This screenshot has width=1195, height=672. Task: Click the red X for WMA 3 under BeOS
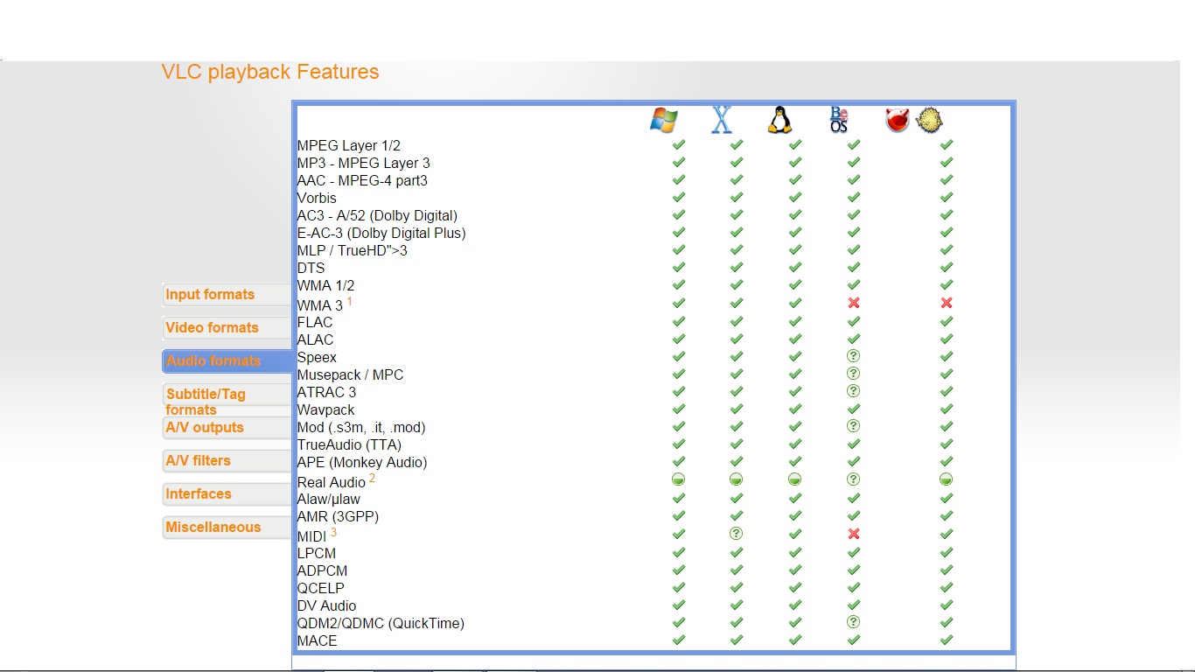pyautogui.click(x=854, y=303)
